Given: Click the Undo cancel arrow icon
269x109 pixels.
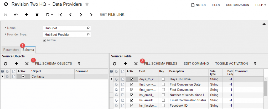Looking at the screenshot, I should pyautogui.click(x=16, y=15).
